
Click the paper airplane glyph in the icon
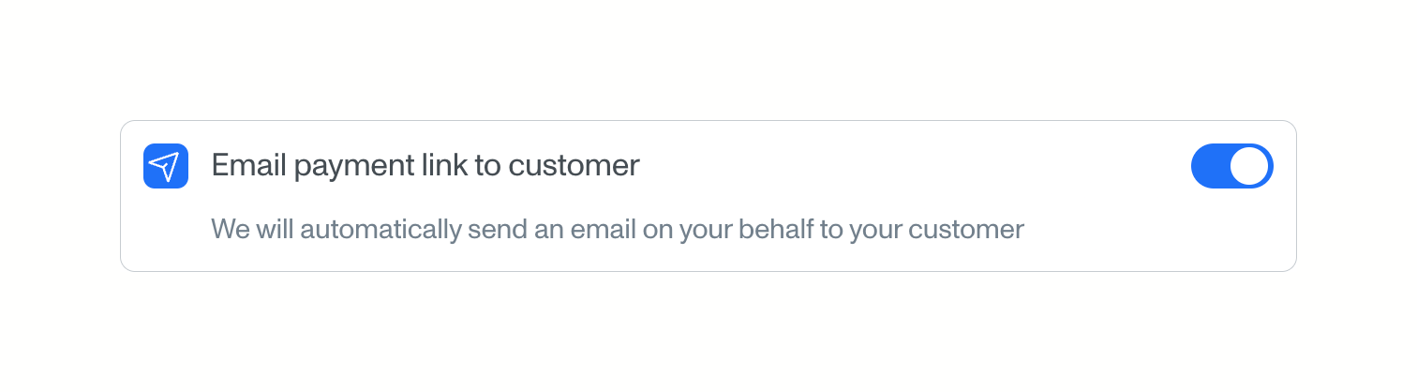[165, 167]
